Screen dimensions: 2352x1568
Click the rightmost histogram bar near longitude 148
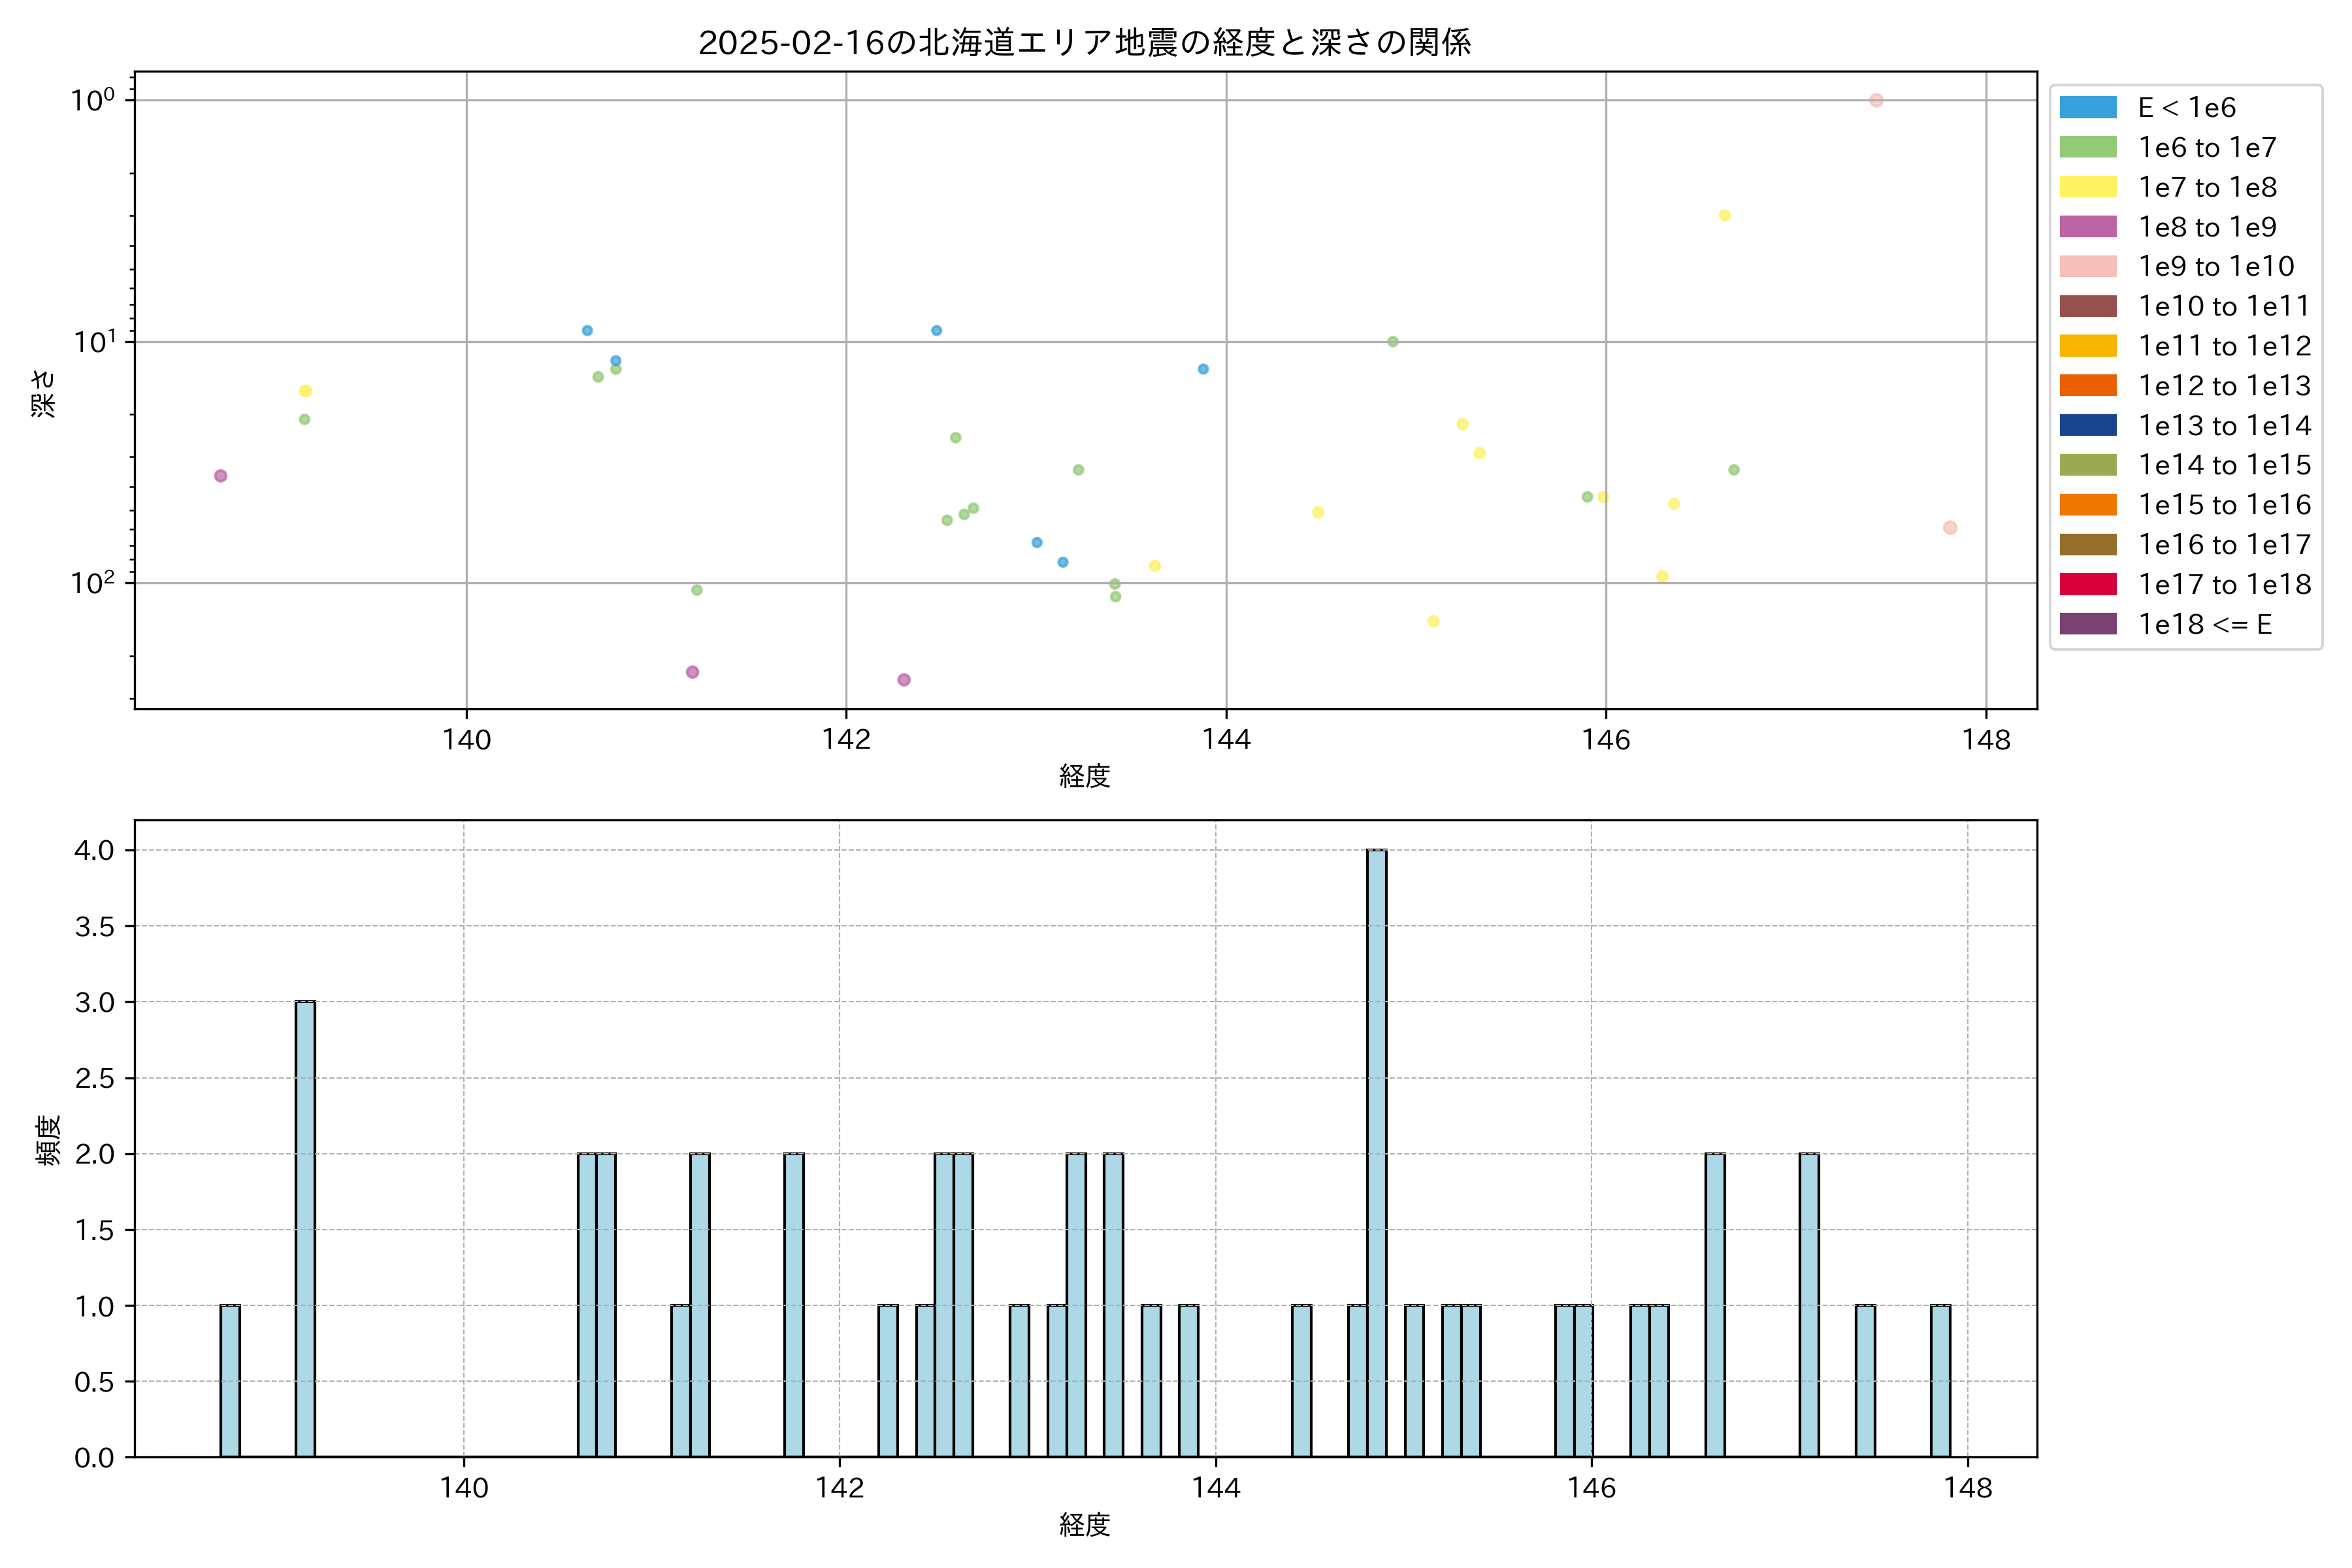(1940, 1380)
